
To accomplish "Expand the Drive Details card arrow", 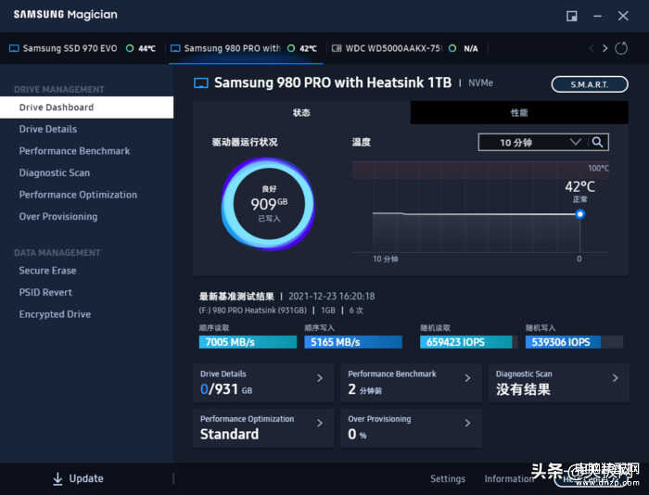I will point(320,378).
